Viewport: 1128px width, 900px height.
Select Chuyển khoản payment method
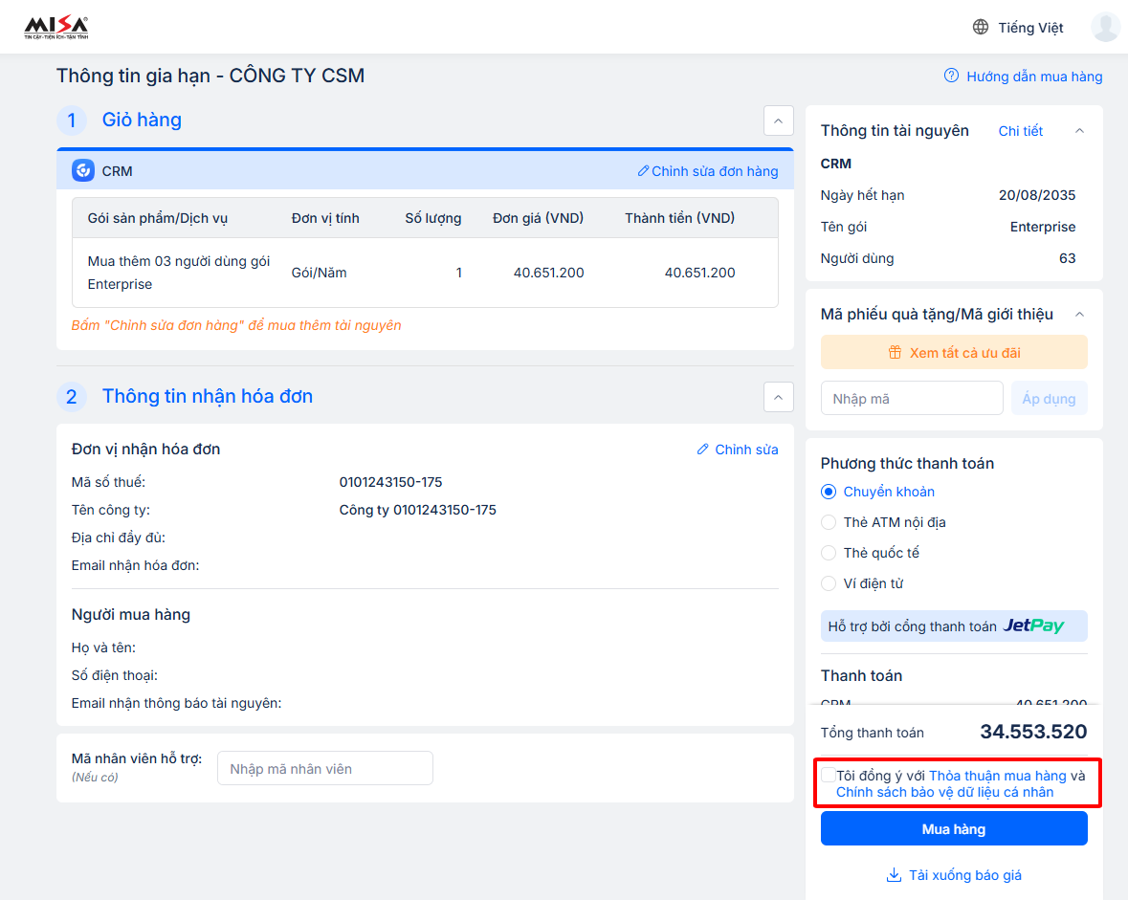click(829, 492)
